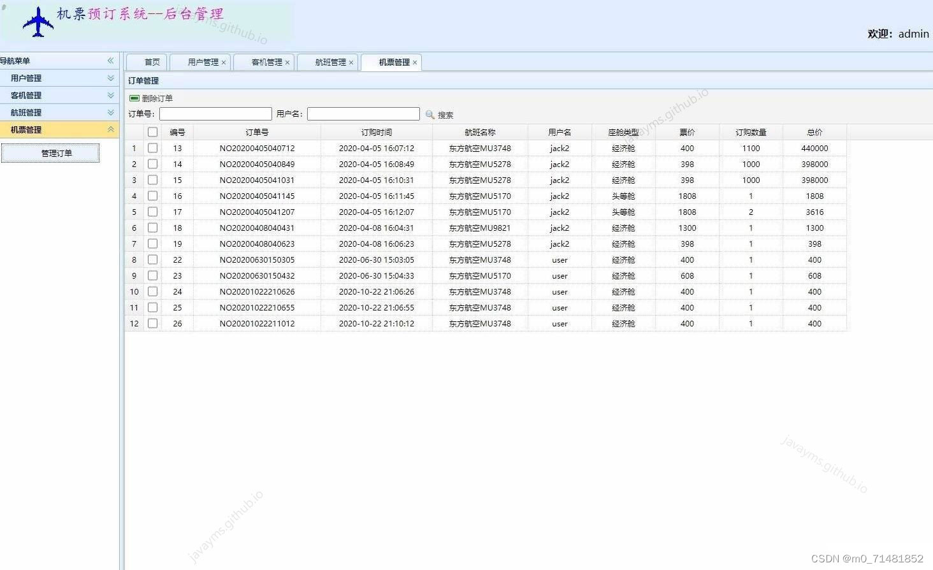Click the 座舱类型 column header

click(623, 132)
